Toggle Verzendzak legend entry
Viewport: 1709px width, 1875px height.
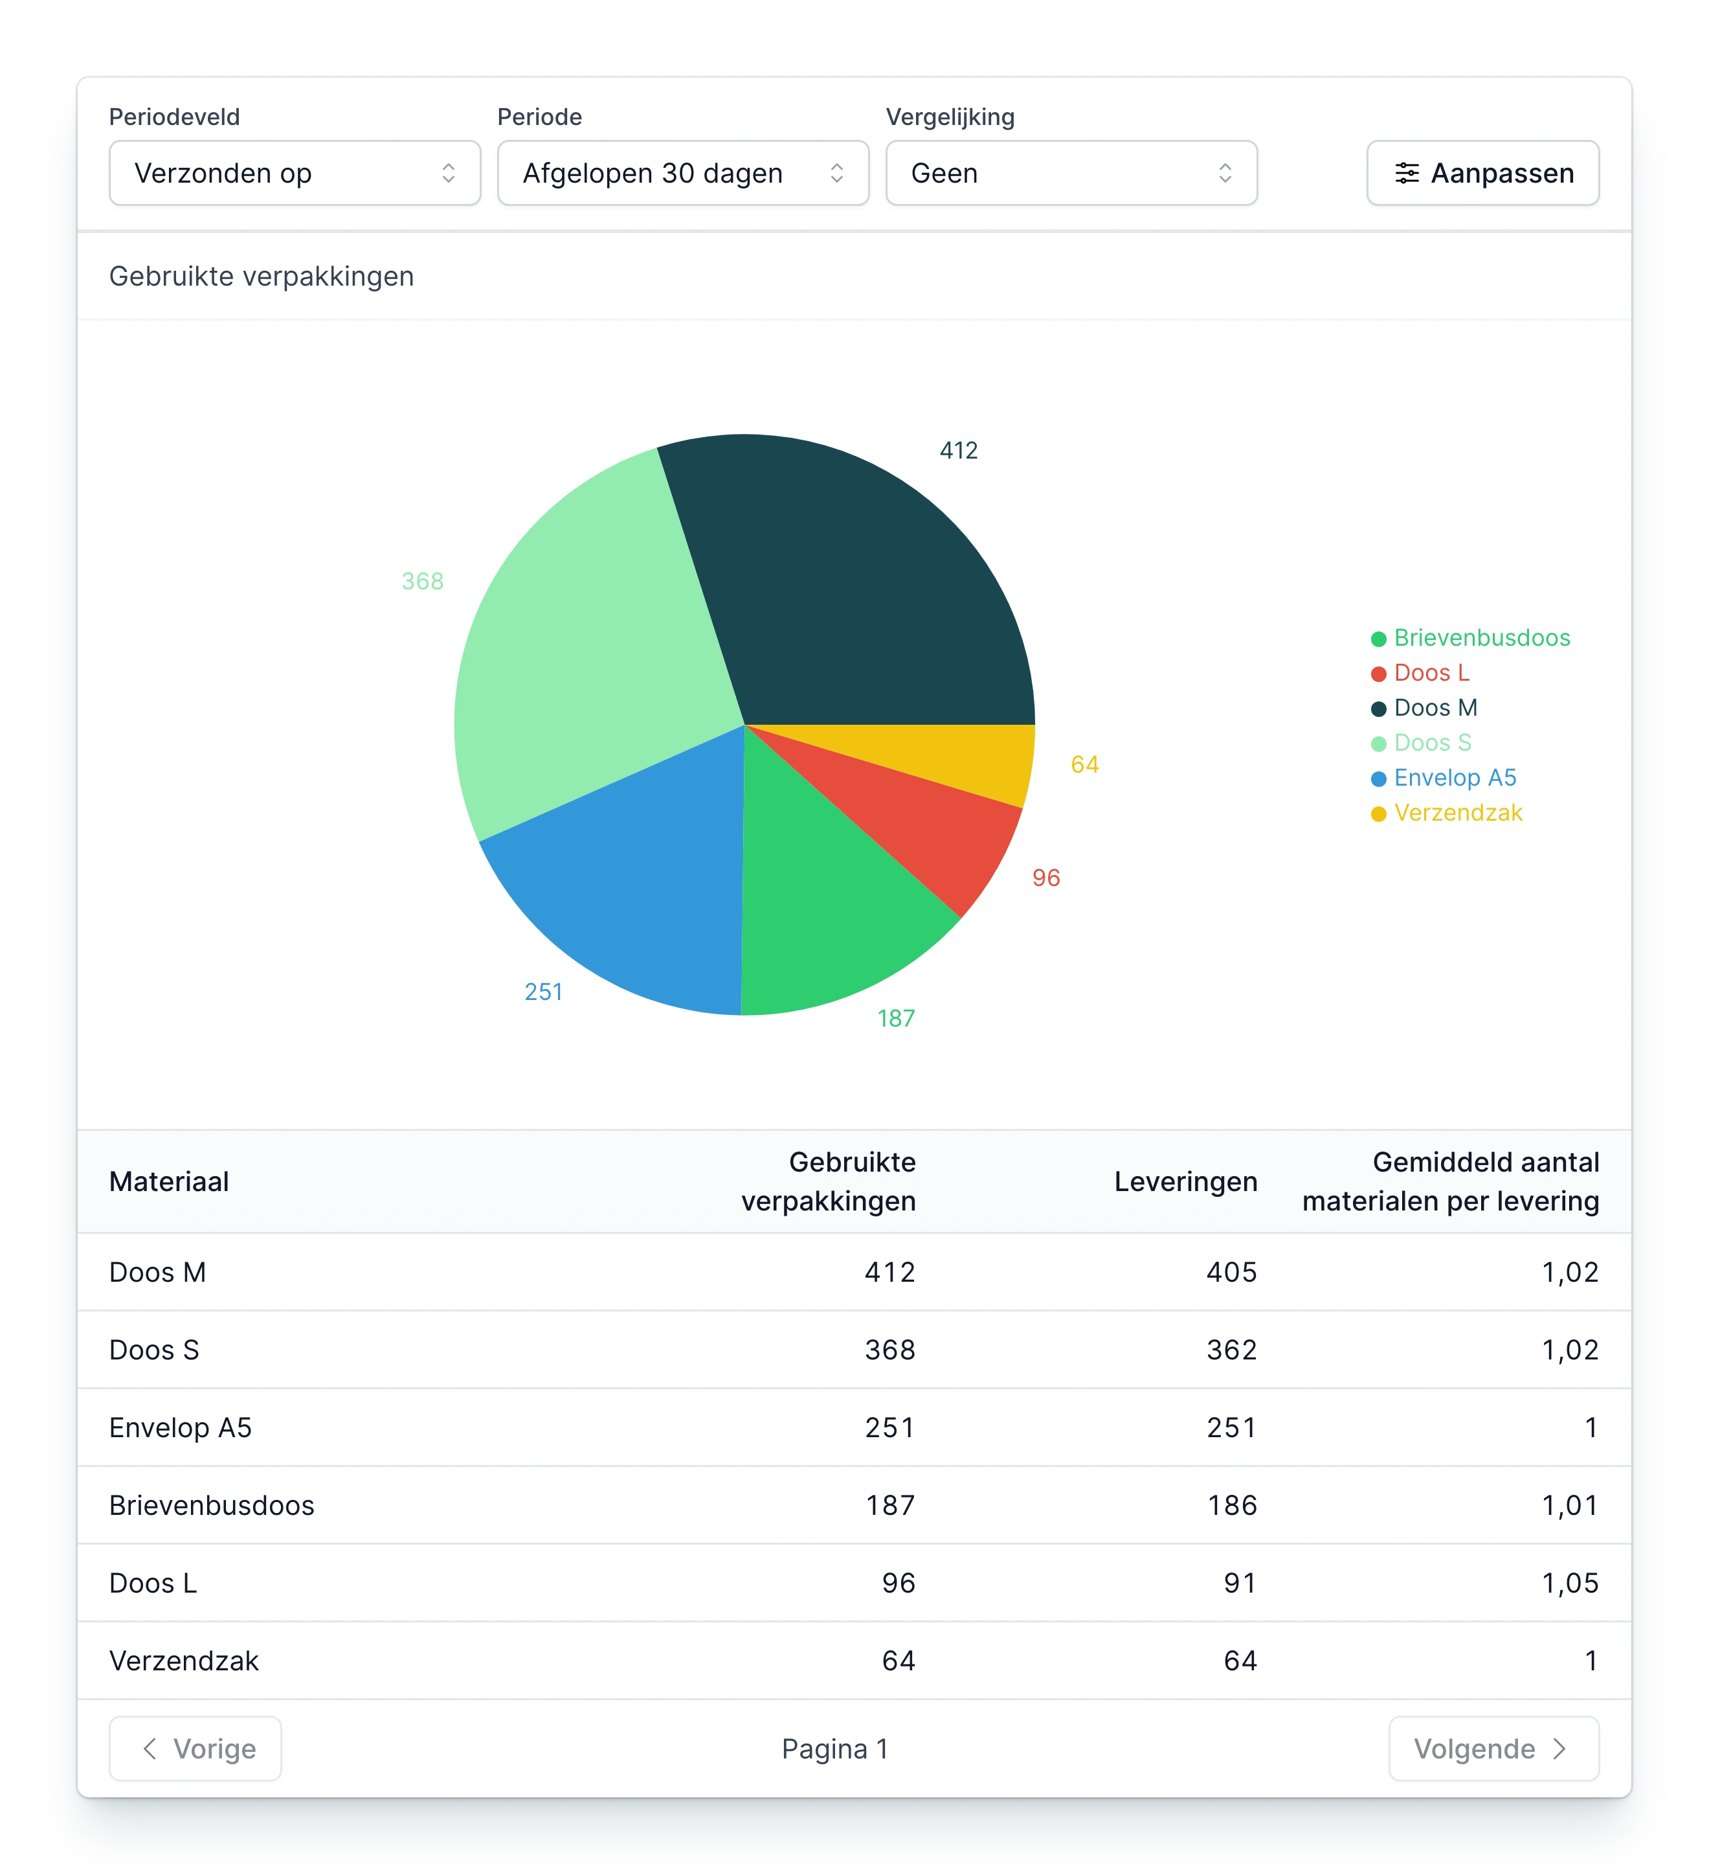1446,813
